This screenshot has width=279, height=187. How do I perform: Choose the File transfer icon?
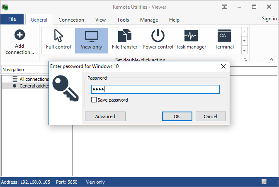[124, 36]
